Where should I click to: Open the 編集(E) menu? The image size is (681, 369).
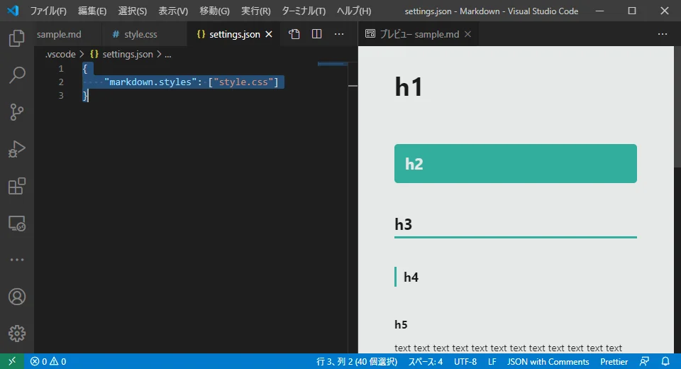click(x=92, y=11)
